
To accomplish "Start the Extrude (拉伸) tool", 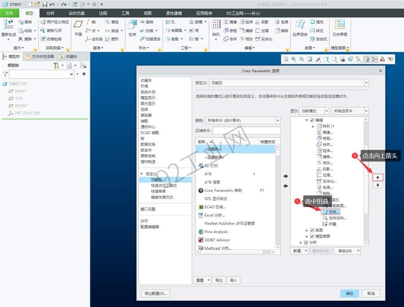I will pyautogui.click(x=132, y=28).
